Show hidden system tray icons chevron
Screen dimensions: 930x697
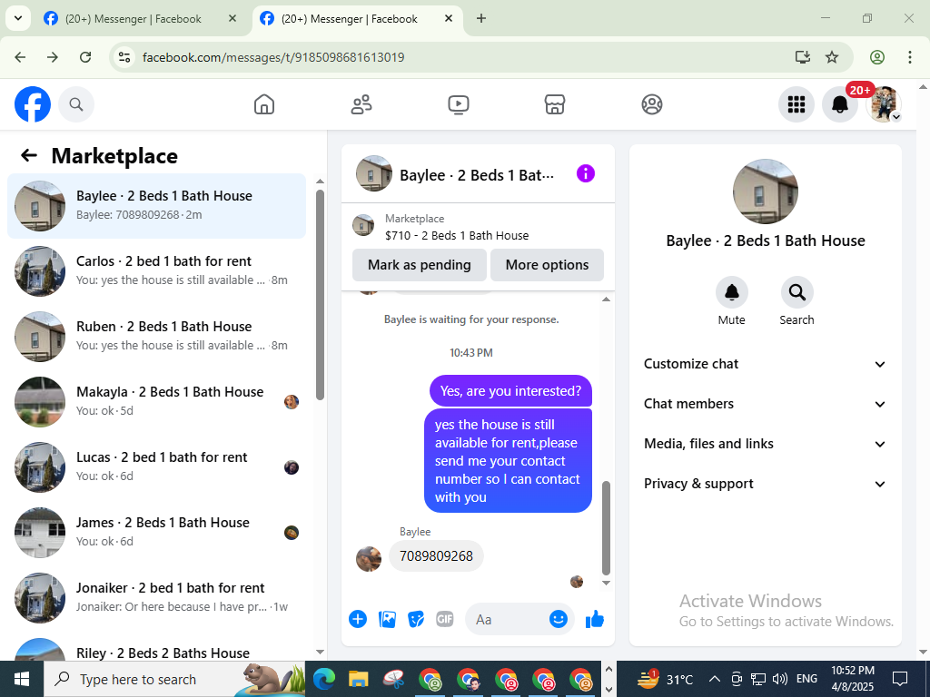coord(715,679)
